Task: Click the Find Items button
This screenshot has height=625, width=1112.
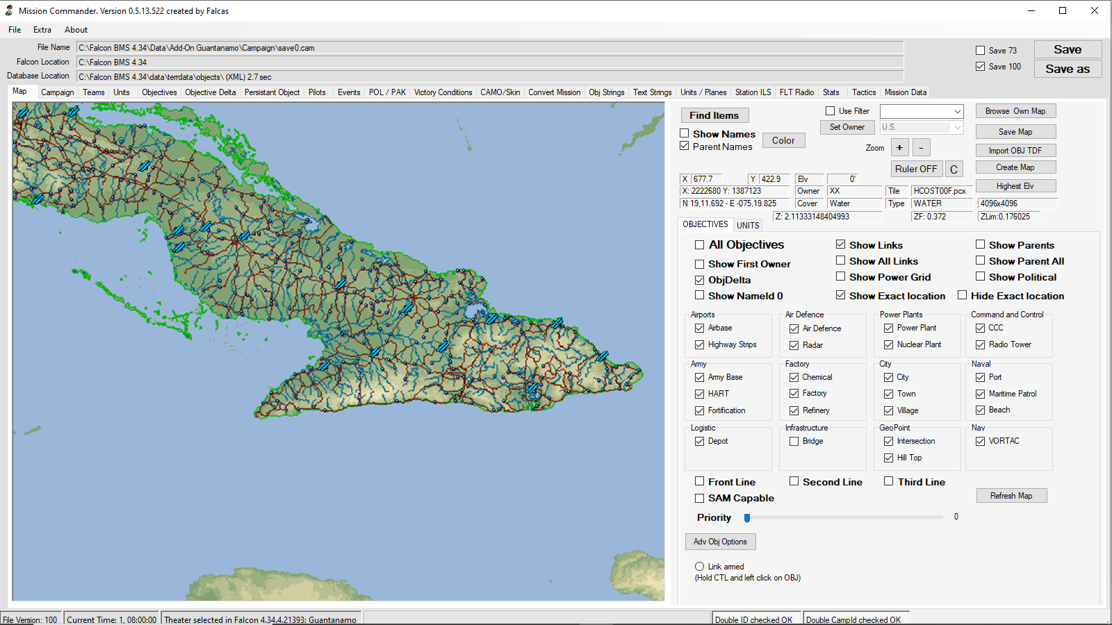Action: coord(714,115)
